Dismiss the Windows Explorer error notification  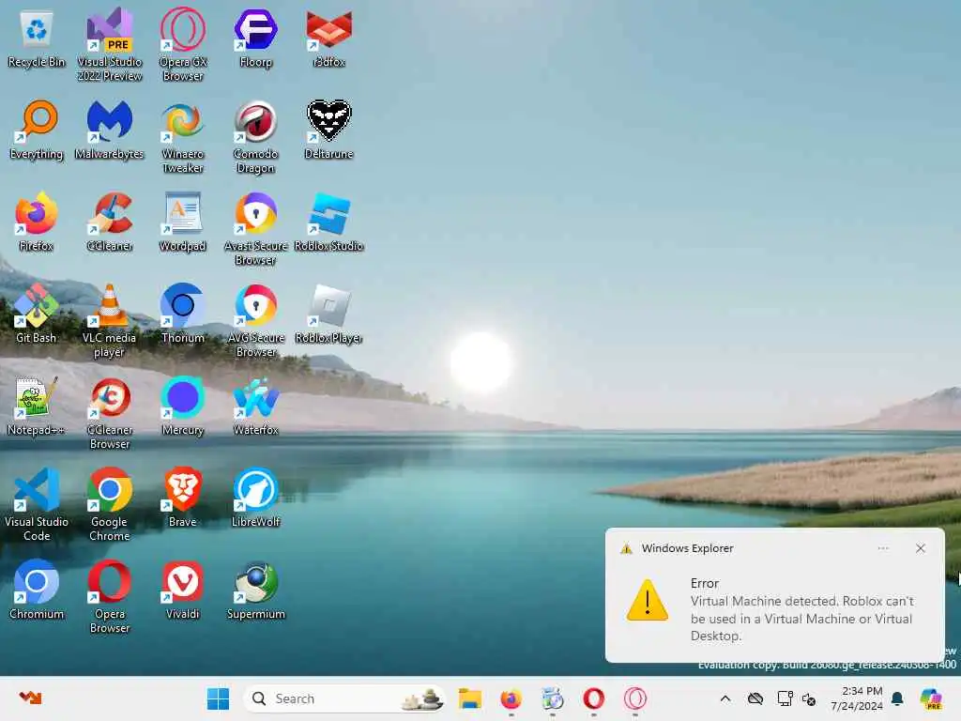[x=921, y=548]
